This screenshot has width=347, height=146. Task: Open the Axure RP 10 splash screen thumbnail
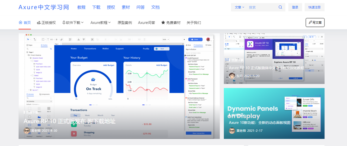(x=274, y=59)
